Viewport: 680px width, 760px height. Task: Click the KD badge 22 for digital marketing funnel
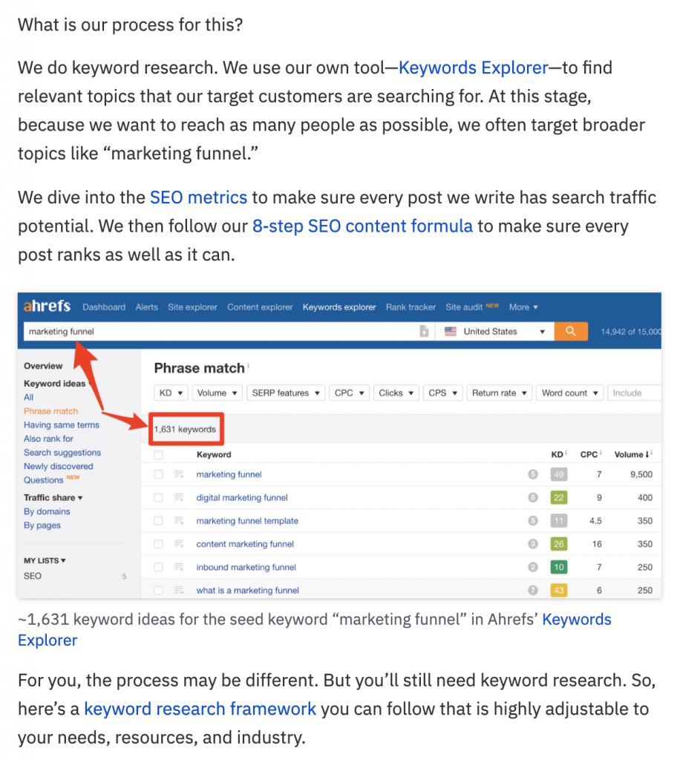tap(559, 497)
